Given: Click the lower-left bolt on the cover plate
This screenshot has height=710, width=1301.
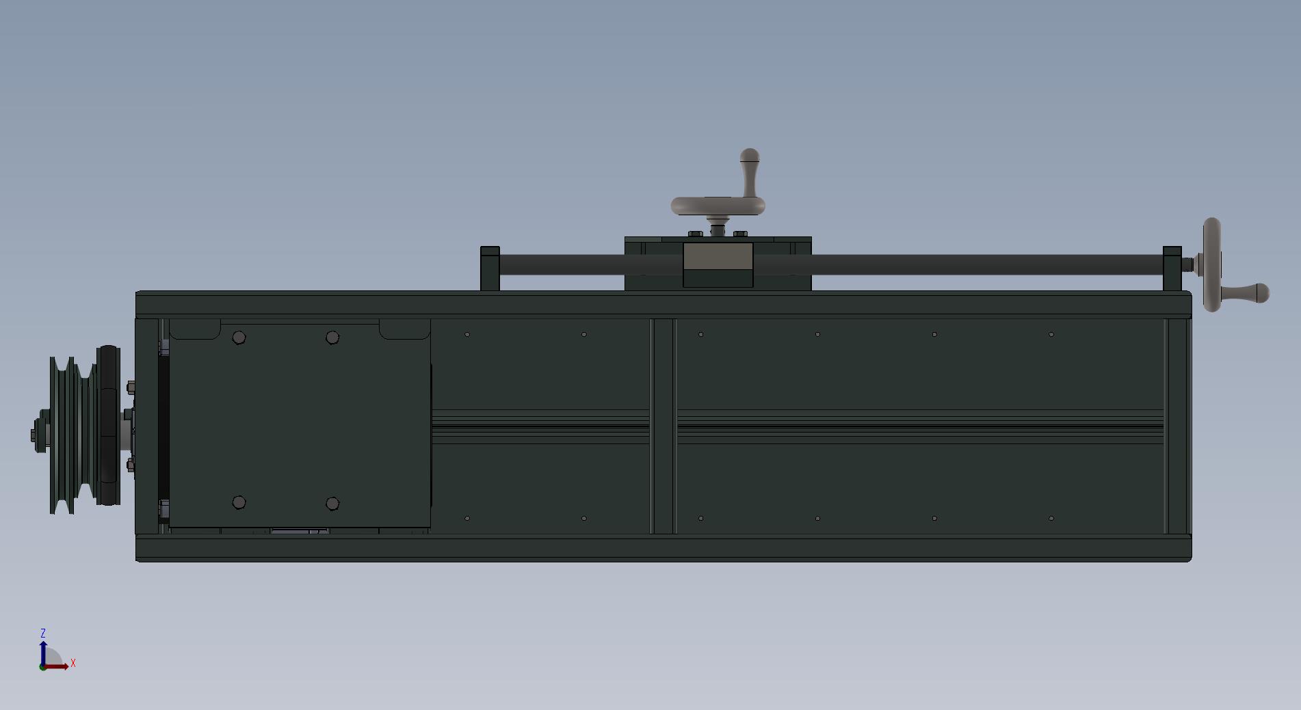Looking at the screenshot, I should (239, 503).
